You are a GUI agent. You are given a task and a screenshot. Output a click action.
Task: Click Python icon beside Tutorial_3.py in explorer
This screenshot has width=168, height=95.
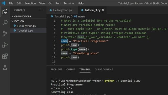click(x=15, y=31)
